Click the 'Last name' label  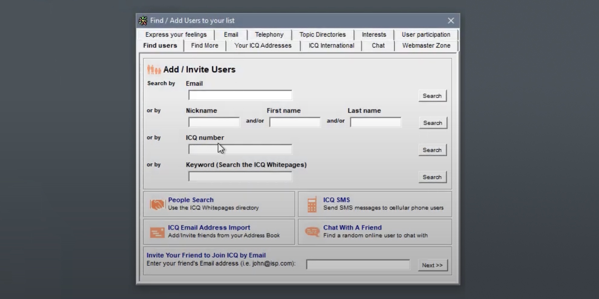[x=364, y=111]
